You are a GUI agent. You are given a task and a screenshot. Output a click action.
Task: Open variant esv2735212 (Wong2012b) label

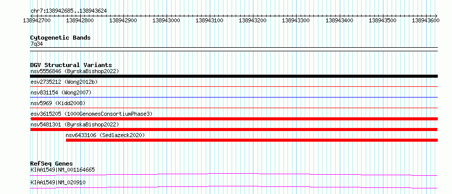(x=64, y=82)
